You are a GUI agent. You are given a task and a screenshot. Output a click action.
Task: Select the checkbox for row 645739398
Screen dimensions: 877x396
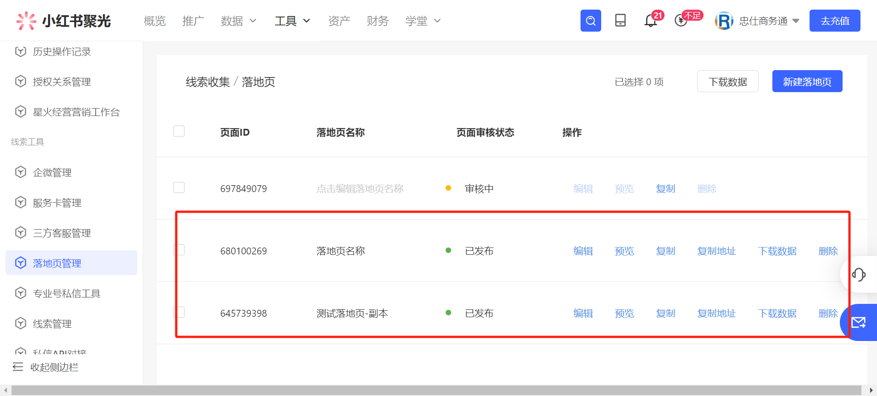click(x=179, y=313)
